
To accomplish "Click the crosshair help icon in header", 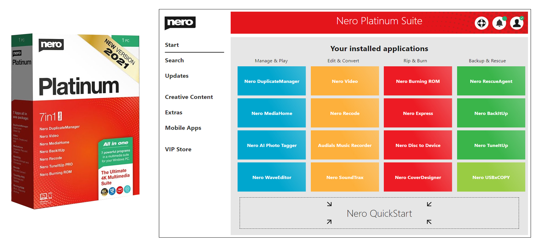I will [481, 23].
